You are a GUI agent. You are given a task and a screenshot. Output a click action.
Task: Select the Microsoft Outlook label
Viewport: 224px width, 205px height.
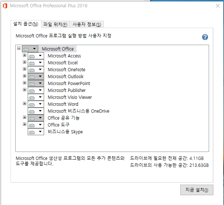click(66, 77)
